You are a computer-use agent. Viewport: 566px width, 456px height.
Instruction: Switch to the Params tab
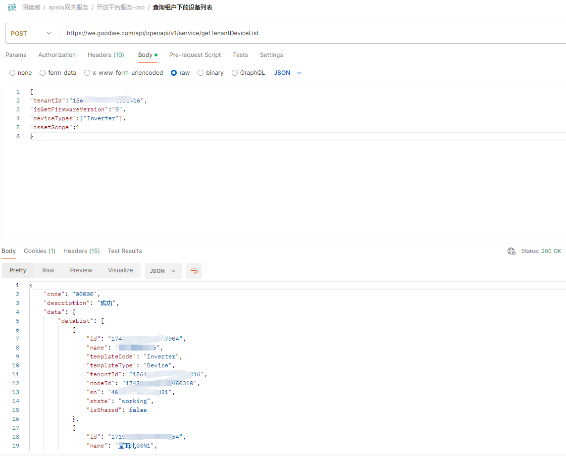[16, 55]
